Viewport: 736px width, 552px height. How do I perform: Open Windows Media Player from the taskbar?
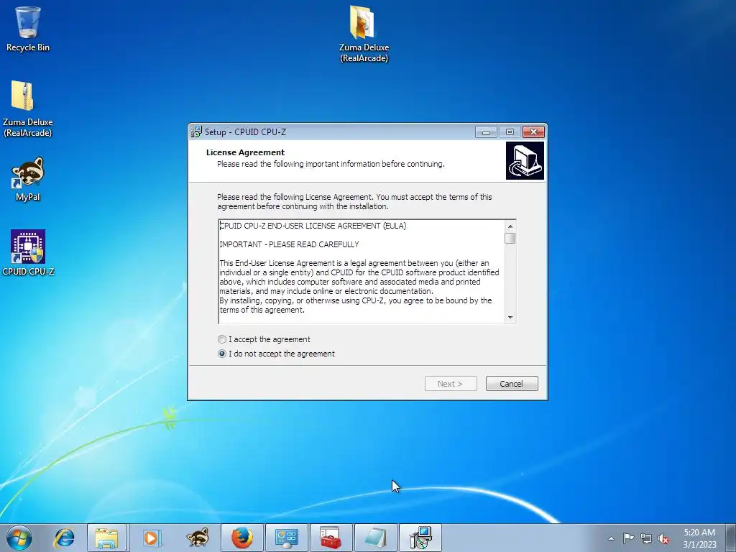(152, 538)
